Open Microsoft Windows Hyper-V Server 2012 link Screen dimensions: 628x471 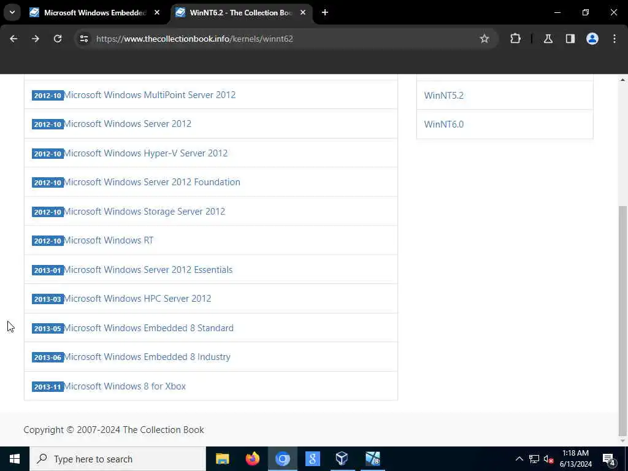point(145,153)
